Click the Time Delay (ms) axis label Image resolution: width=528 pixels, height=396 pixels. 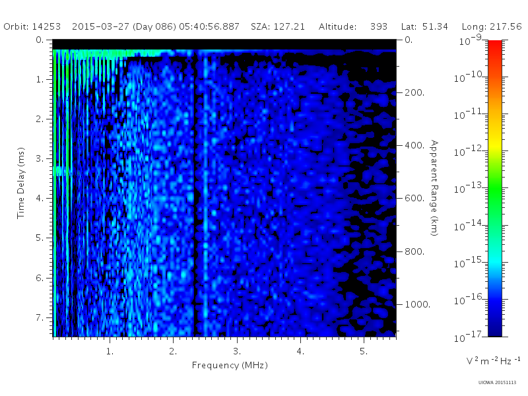[x=21, y=183]
